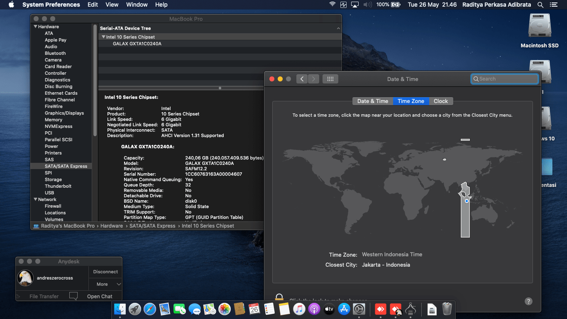Open Apple TV app in Dock

click(329, 309)
